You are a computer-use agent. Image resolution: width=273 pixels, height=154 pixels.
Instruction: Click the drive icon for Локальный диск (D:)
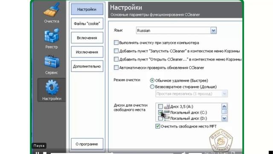167,118
